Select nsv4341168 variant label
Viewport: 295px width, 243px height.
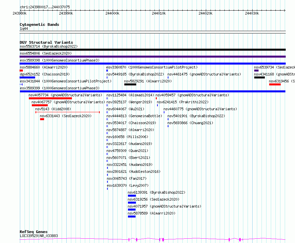click(274, 74)
